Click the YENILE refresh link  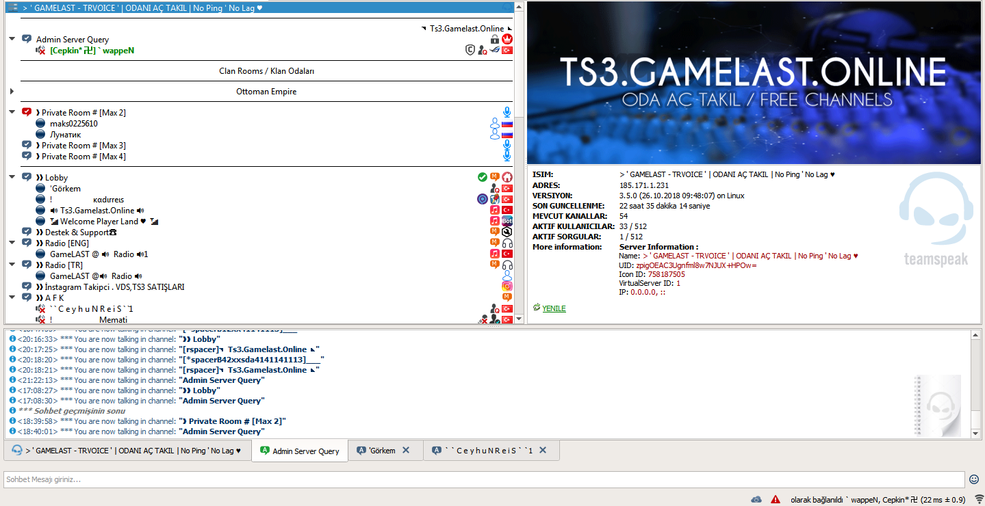[554, 308]
